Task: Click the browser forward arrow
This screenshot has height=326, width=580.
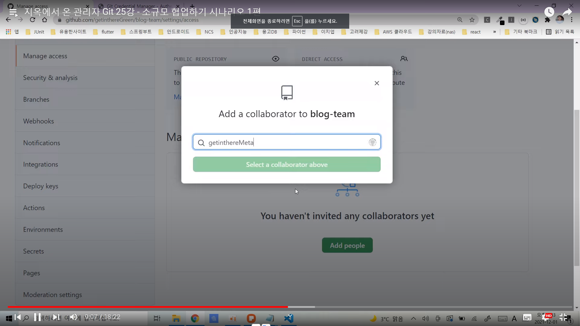Action: (x=20, y=20)
